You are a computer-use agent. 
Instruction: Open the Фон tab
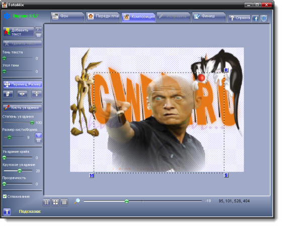(67, 17)
